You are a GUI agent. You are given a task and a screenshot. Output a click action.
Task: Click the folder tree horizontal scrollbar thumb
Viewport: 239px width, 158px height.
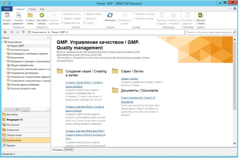[17, 109]
